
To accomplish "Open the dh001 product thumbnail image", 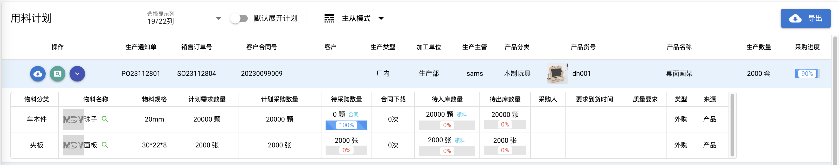I will pyautogui.click(x=558, y=74).
